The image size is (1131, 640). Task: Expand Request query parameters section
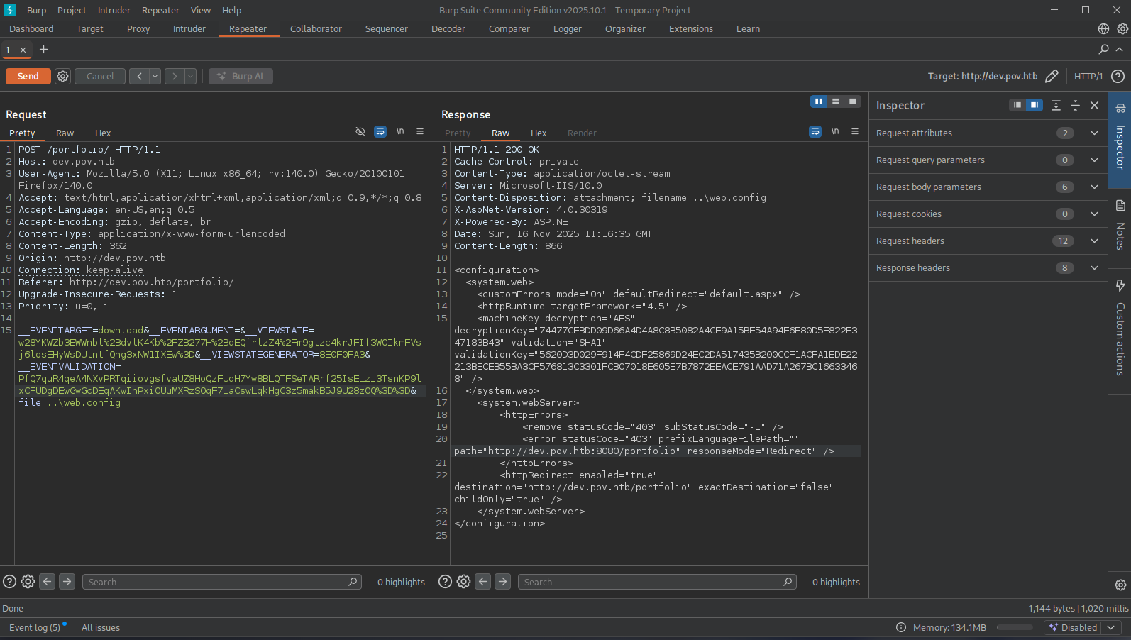pyautogui.click(x=1094, y=160)
